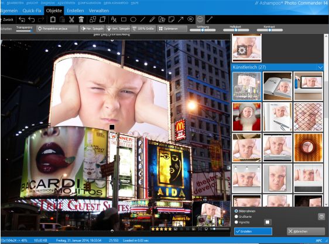The width and height of the screenshot is (329, 244).
Task: Select the speech bubble tool
Action: click(x=190, y=19)
